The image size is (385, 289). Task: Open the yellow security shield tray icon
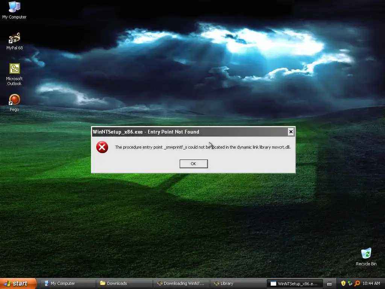[x=343, y=283]
